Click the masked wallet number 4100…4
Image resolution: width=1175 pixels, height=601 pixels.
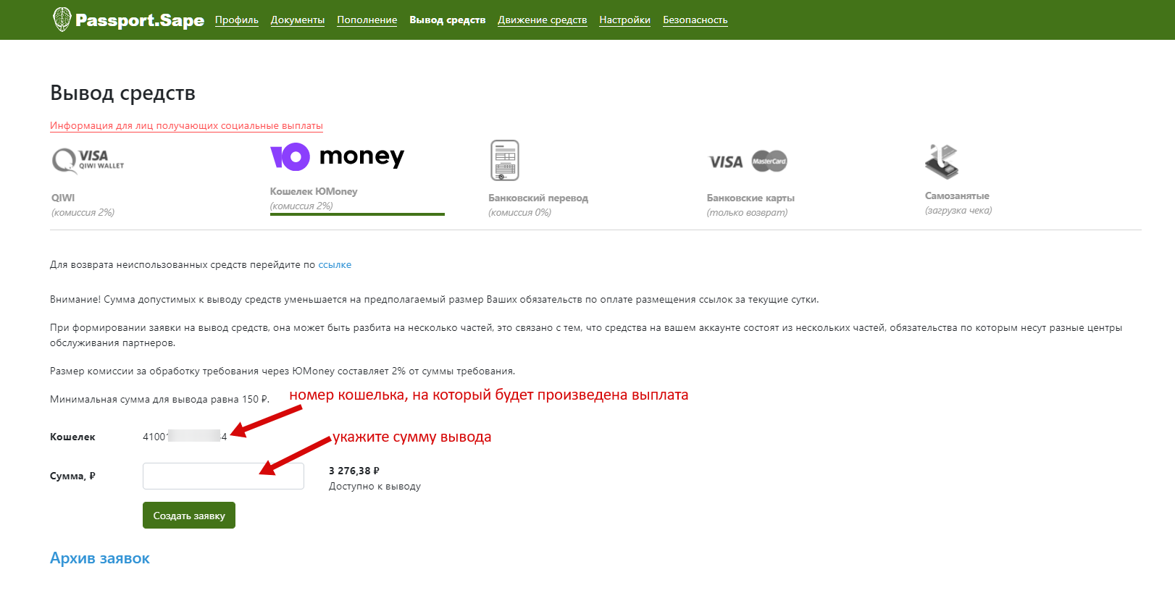pos(185,437)
